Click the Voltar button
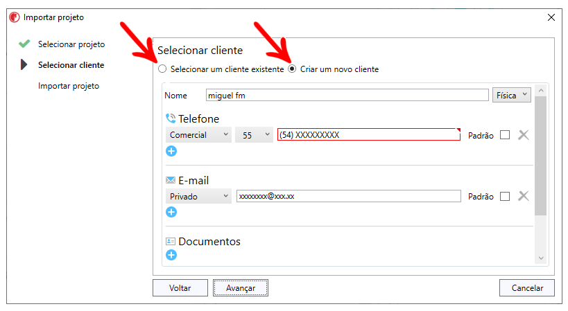 (x=180, y=288)
